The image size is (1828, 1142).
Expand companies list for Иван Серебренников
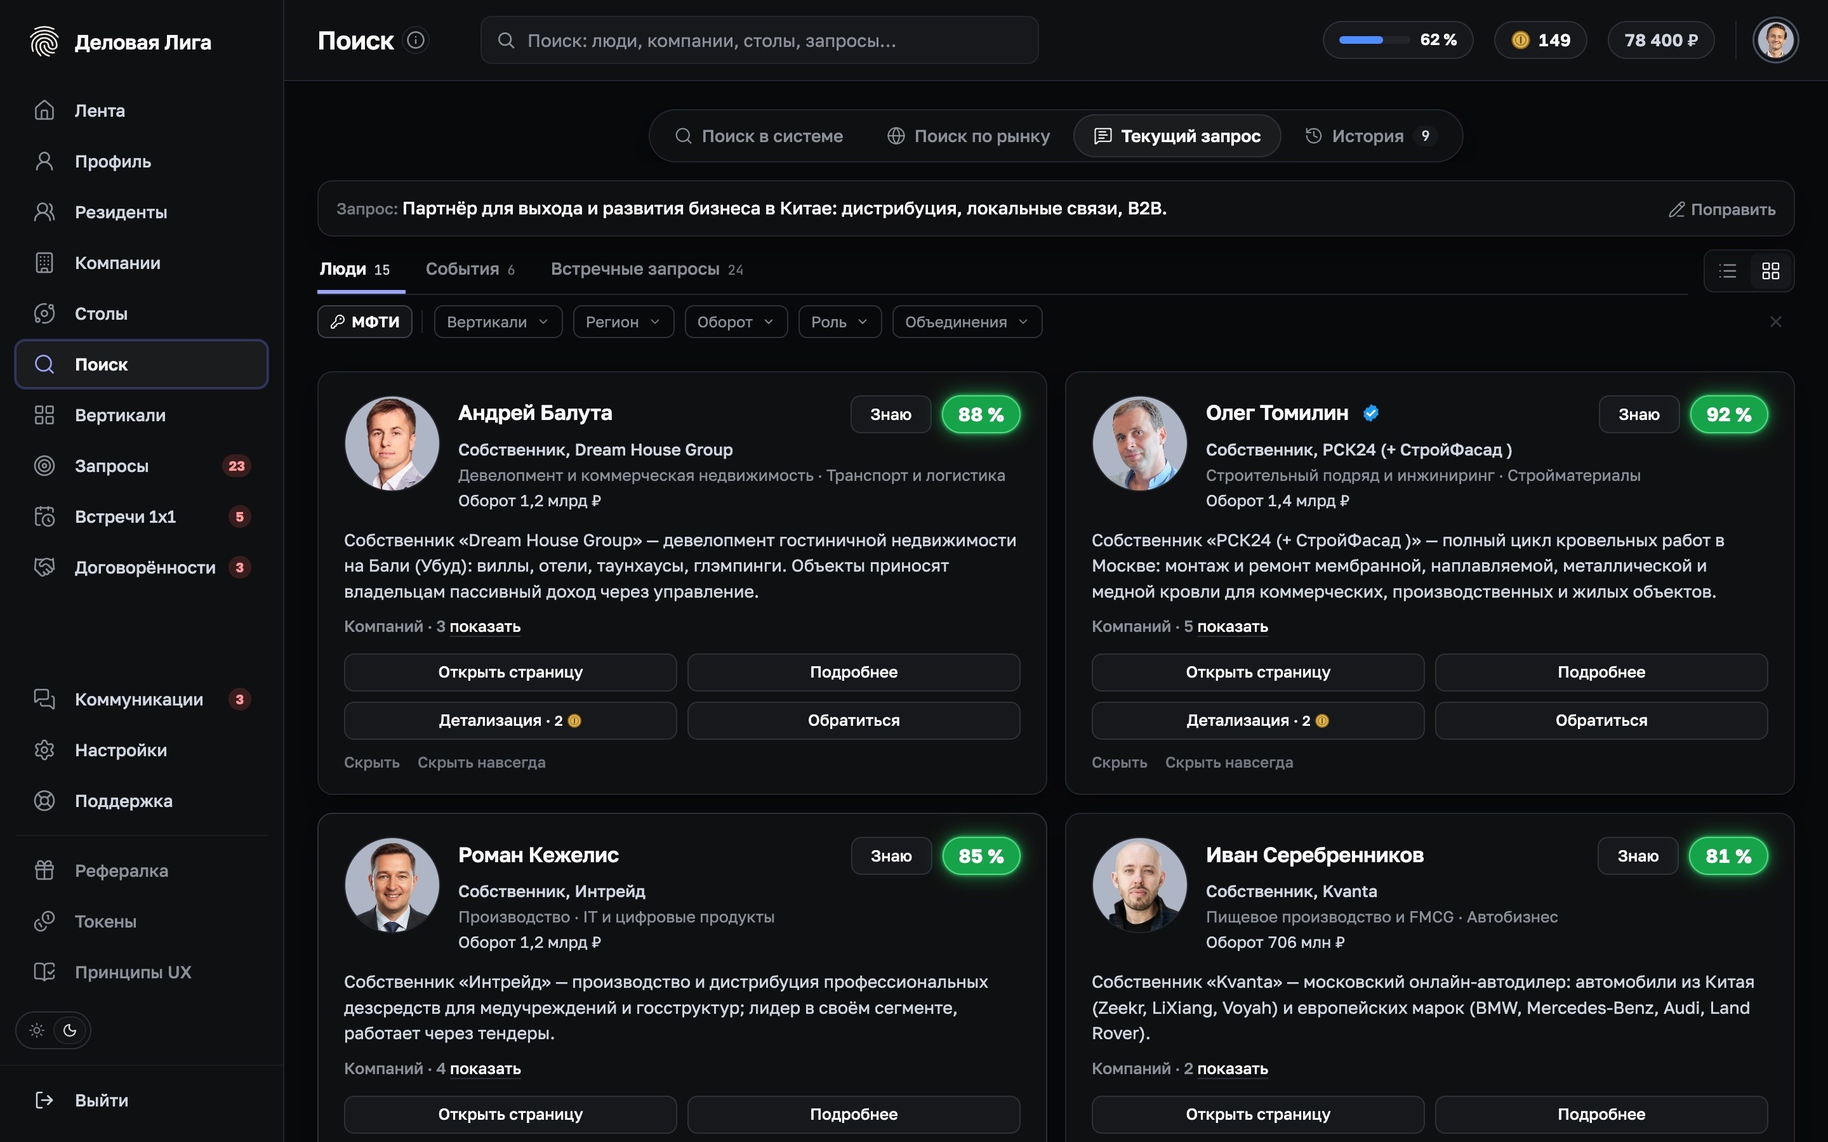pos(1233,1069)
